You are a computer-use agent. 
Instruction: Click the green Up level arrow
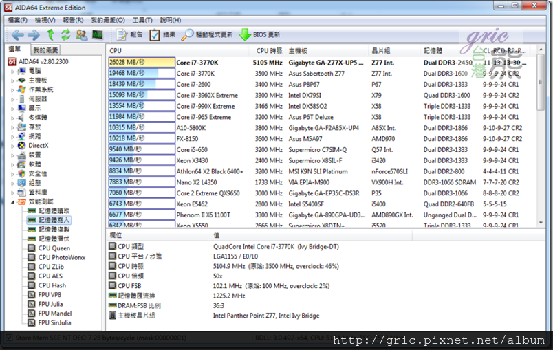[50, 34]
